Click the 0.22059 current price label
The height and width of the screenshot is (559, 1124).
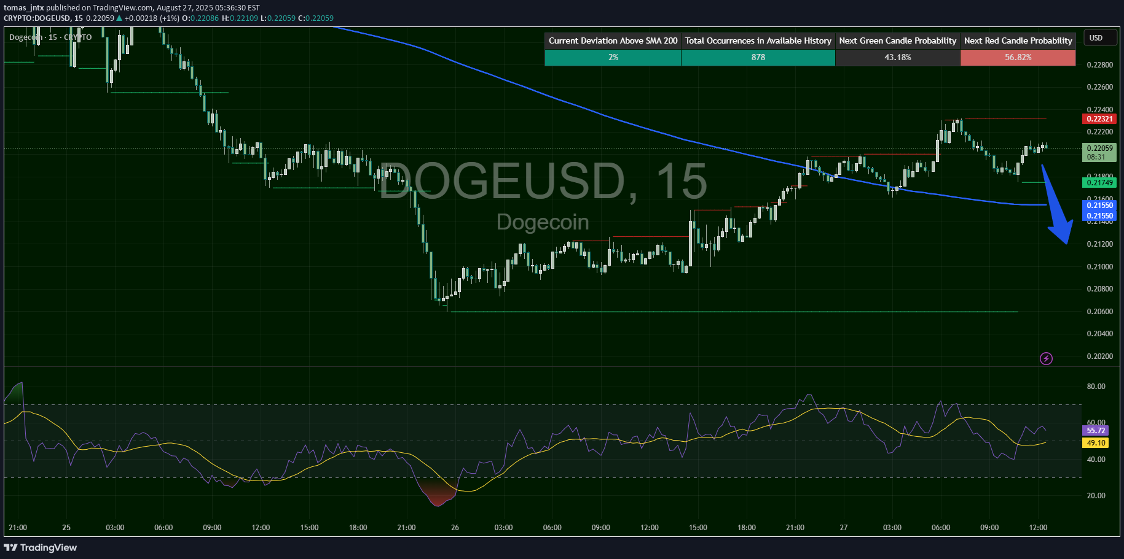click(1099, 148)
